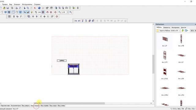Screen dimensions: 196x110
Task: Select the first Avi.1.P thumbnail in the library
Action: click(165, 41)
